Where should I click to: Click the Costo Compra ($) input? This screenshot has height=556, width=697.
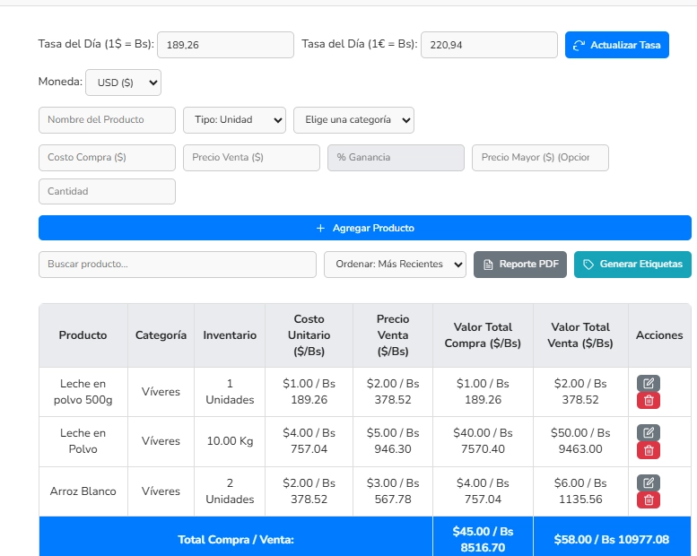[107, 157]
